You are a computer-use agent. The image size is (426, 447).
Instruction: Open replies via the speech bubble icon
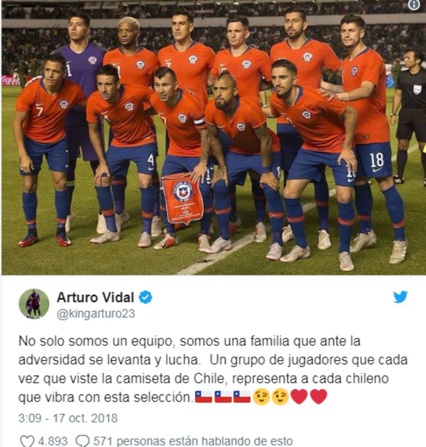(83, 441)
